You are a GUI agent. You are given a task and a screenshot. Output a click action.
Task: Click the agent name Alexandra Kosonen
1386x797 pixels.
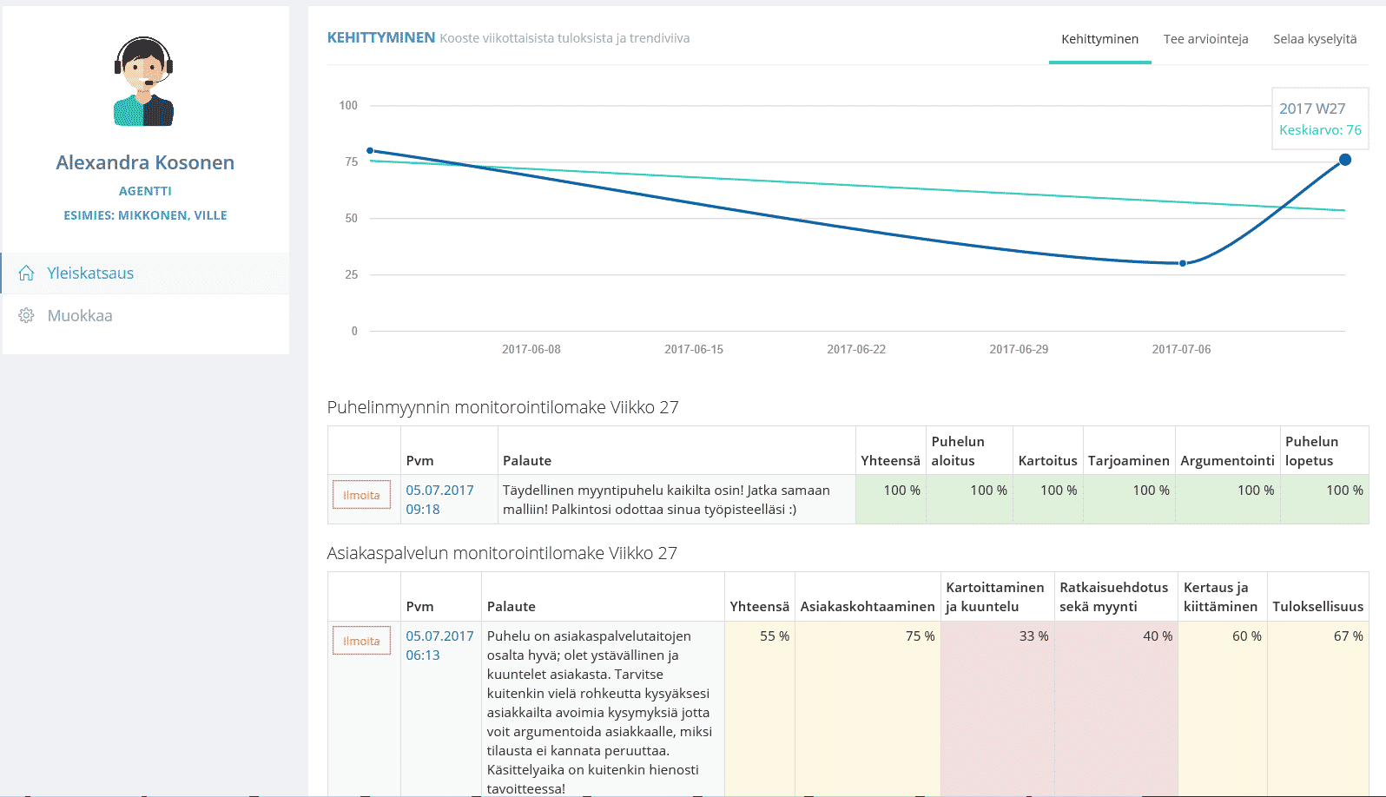click(x=145, y=162)
